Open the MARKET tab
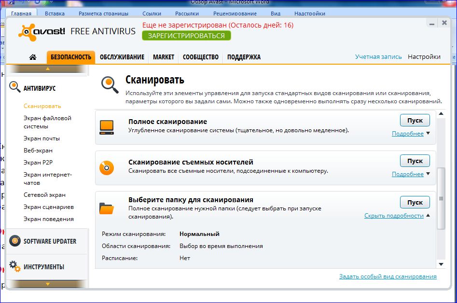457x303 pixels. coord(164,57)
